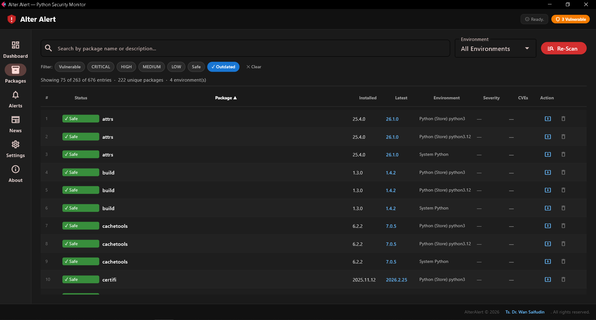The width and height of the screenshot is (596, 320).
Task: Clear all active filters
Action: [254, 67]
